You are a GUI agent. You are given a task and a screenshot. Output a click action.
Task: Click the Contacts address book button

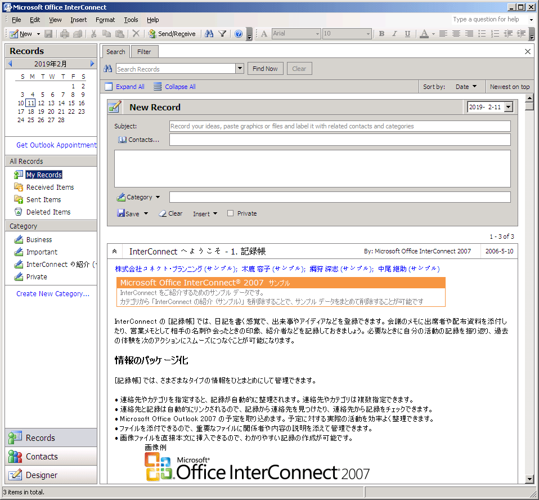(x=138, y=140)
